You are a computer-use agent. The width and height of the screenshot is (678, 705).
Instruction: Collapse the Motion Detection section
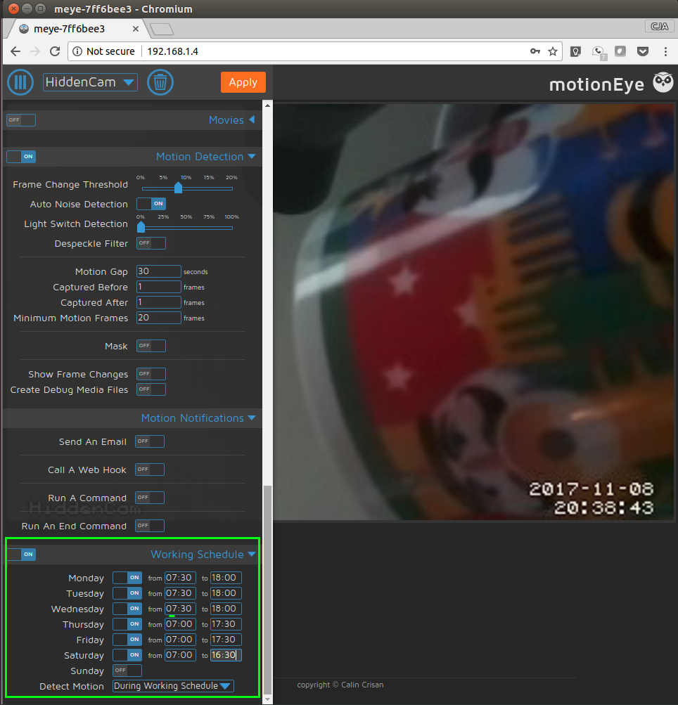pos(206,157)
